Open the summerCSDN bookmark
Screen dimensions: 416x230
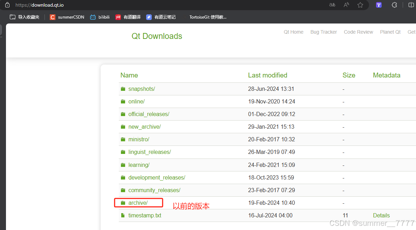pos(67,17)
